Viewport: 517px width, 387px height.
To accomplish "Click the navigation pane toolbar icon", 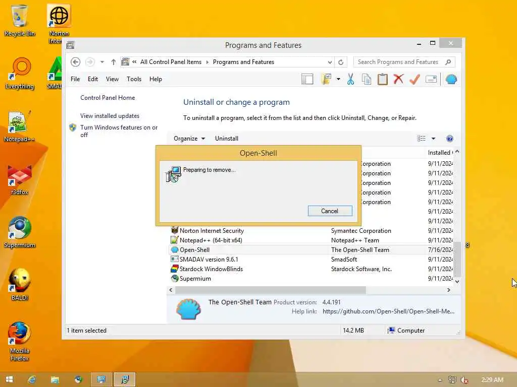I will click(x=307, y=79).
